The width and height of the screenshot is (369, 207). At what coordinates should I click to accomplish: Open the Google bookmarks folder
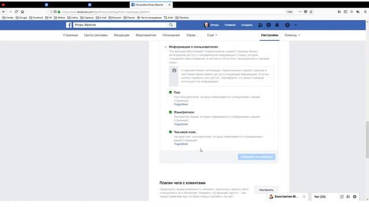[21, 18]
